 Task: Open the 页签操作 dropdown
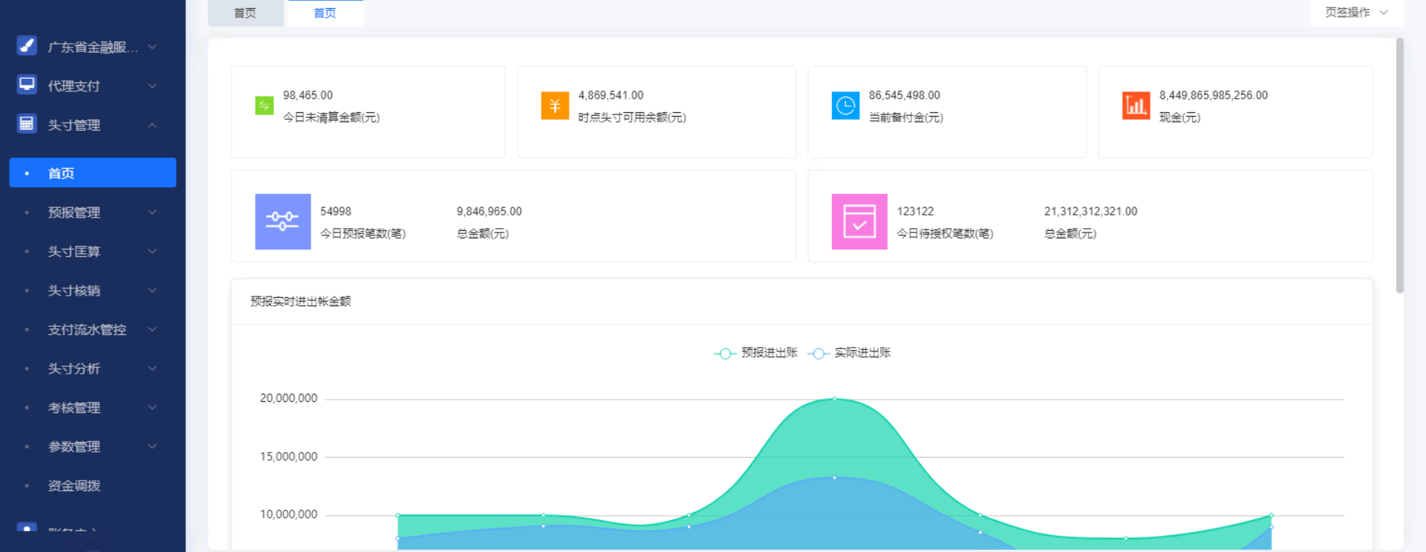1356,13
